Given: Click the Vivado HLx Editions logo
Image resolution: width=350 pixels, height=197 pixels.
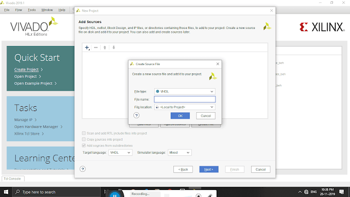Looking at the screenshot, I should click(x=34, y=26).
